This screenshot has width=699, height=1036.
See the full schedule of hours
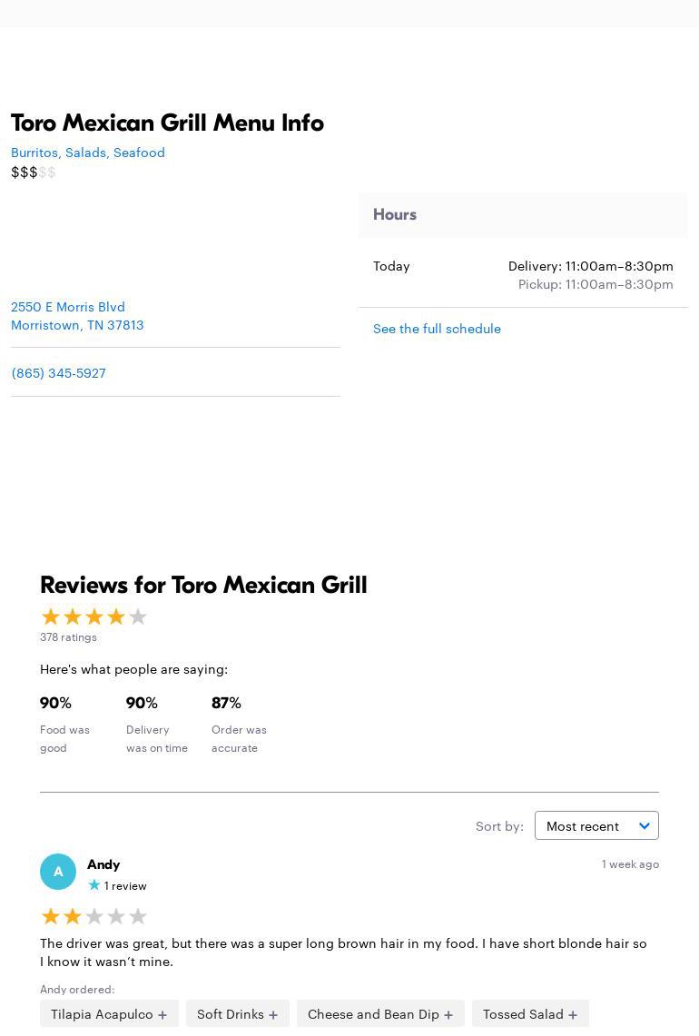pyautogui.click(x=437, y=329)
